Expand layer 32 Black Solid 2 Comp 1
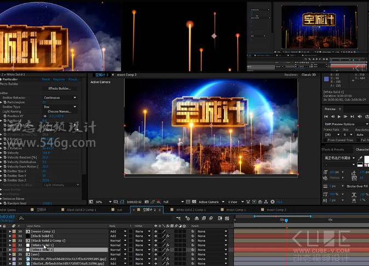369x266 pixels. coord(10,241)
